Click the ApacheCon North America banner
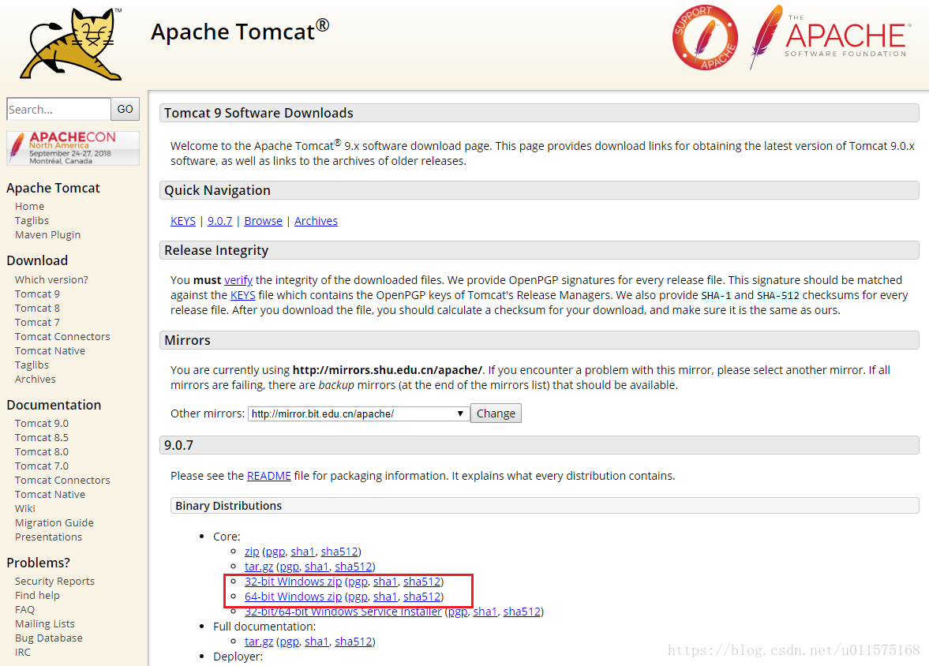Viewport: 929px width, 666px height. pyautogui.click(x=73, y=148)
